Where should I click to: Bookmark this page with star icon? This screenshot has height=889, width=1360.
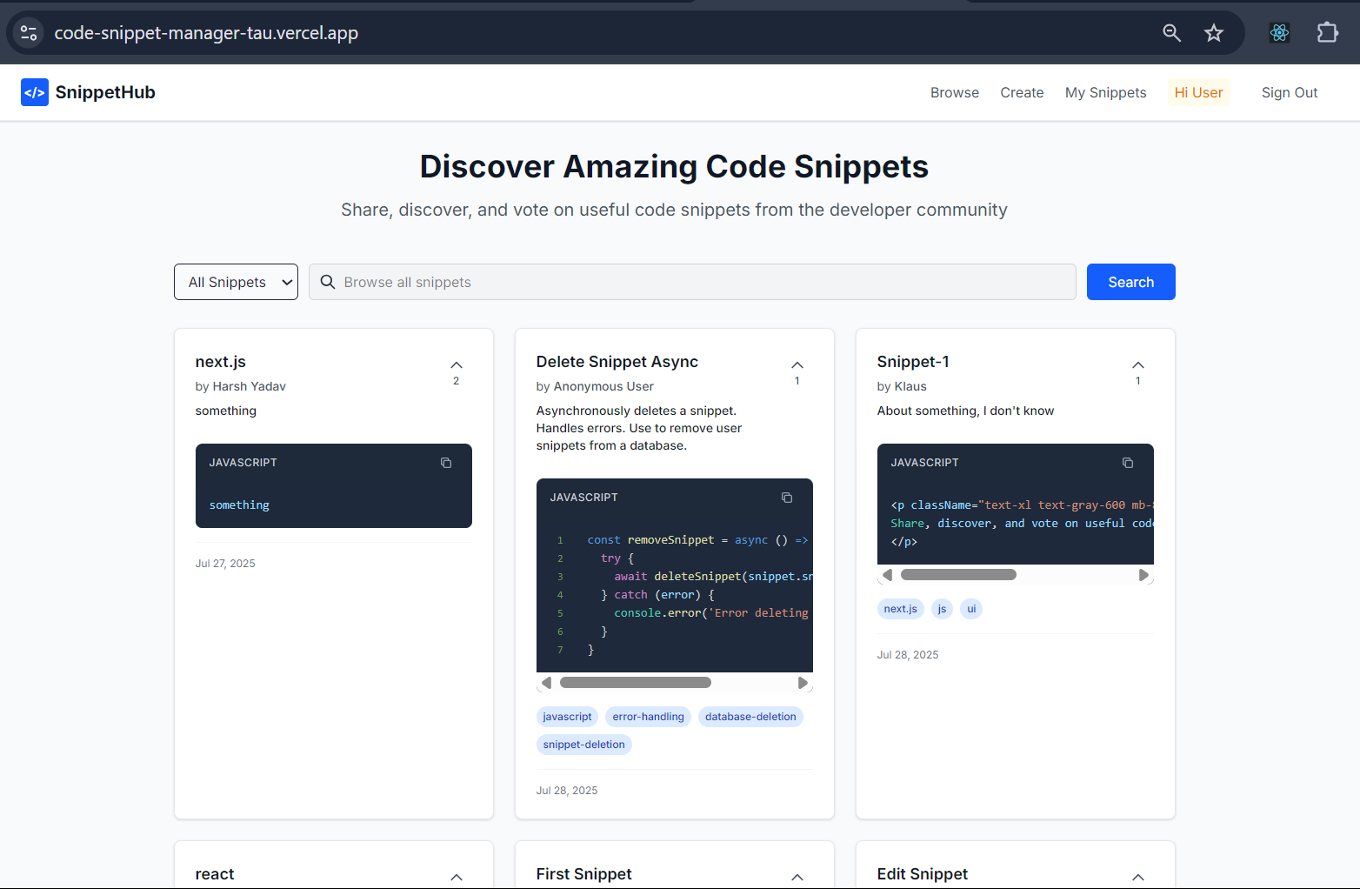pyautogui.click(x=1214, y=33)
